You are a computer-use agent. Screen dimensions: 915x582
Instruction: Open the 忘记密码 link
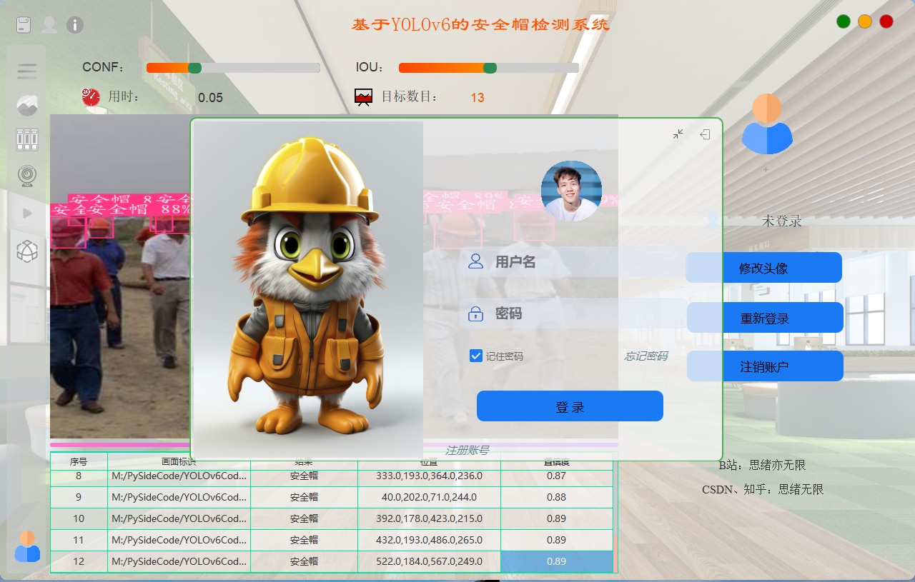pos(646,356)
